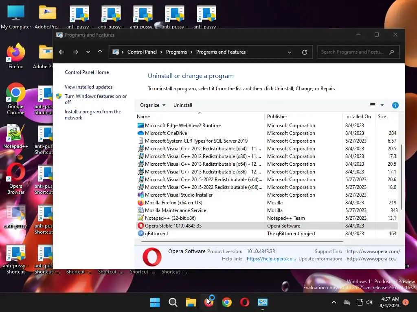
Task: Select the Notepad++ (32-bit x86) icon
Action: 140,218
